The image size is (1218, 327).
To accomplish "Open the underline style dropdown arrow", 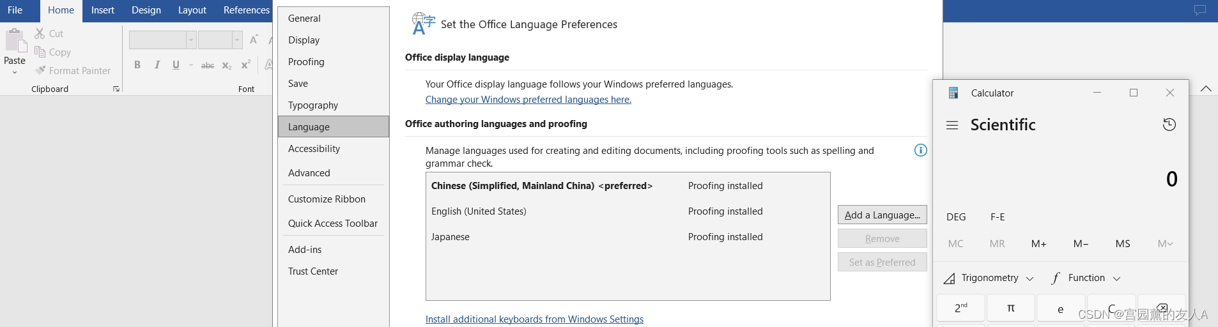I will point(190,65).
